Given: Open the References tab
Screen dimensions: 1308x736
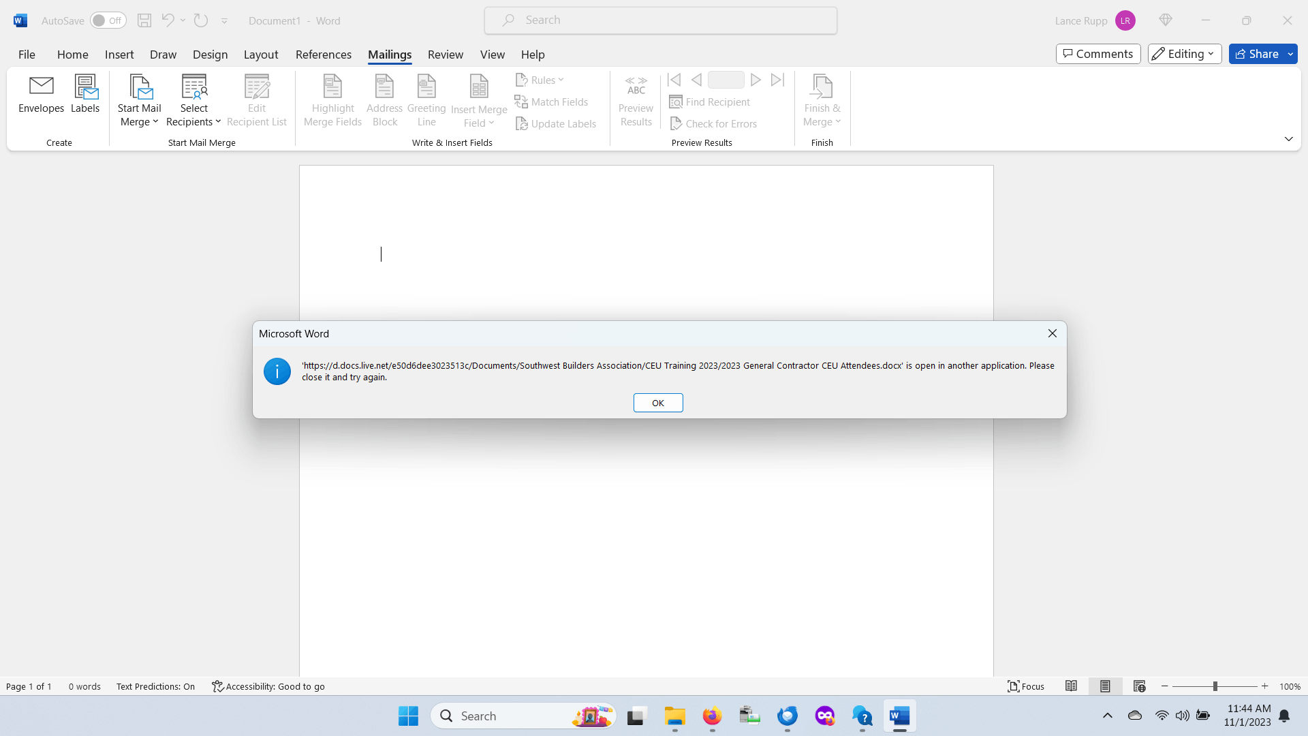Looking at the screenshot, I should tap(323, 55).
